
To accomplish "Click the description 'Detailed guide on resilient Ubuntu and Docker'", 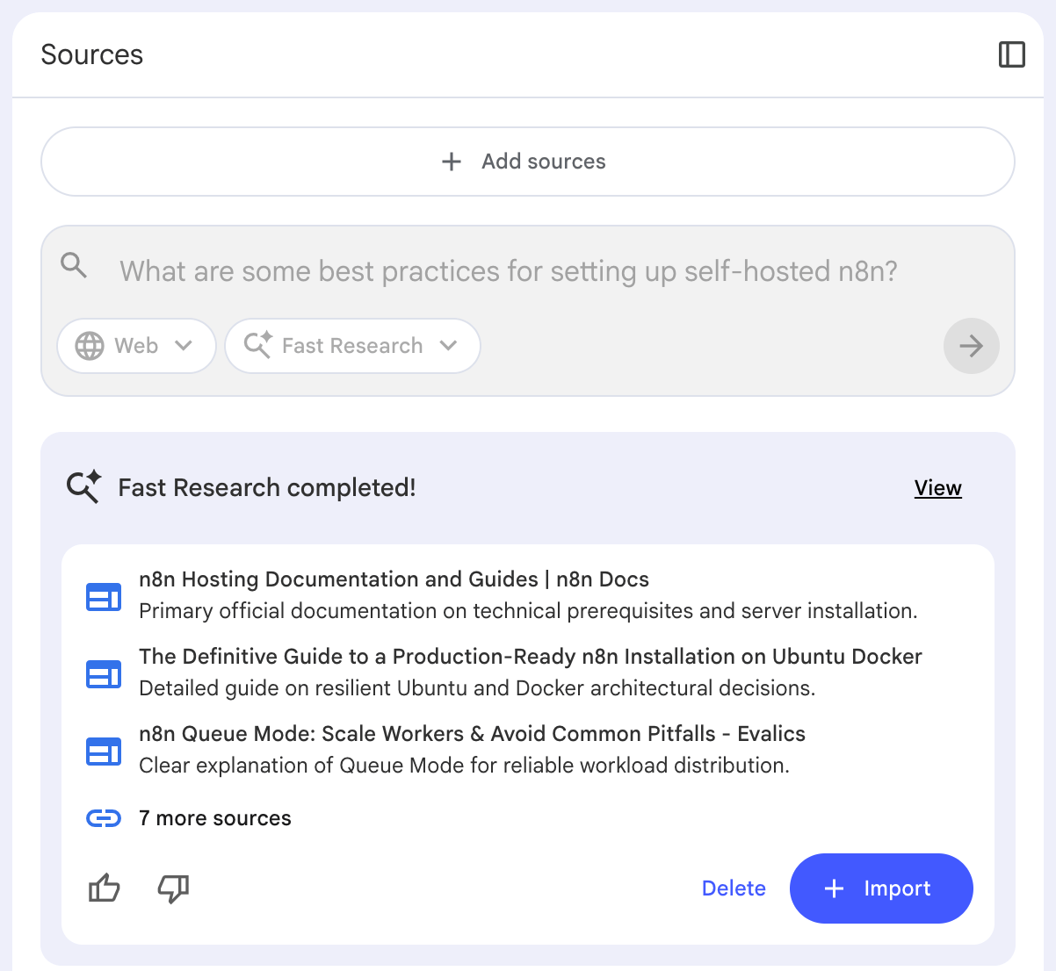I will tap(477, 688).
